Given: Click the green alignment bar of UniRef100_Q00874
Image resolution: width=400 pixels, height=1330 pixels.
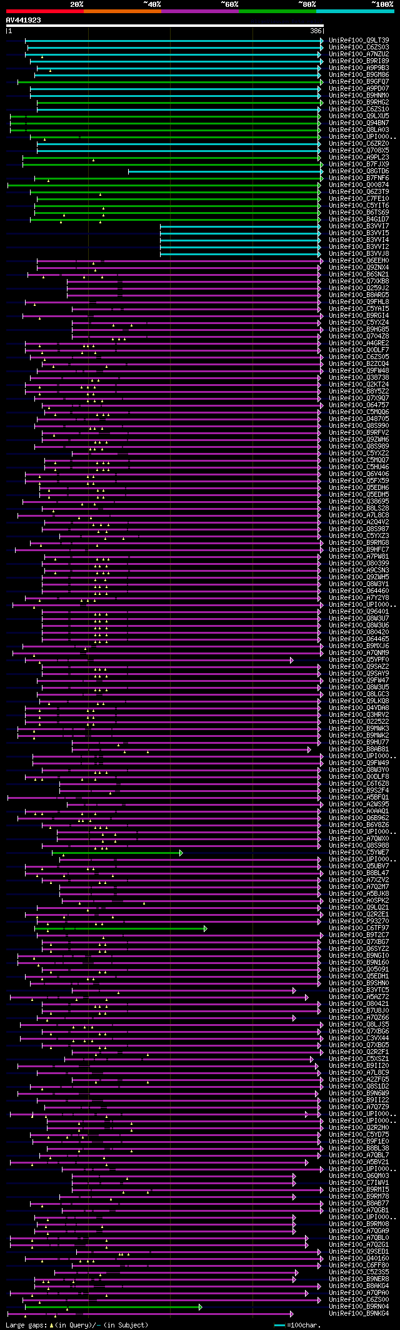Looking at the screenshot, I should point(166,185).
